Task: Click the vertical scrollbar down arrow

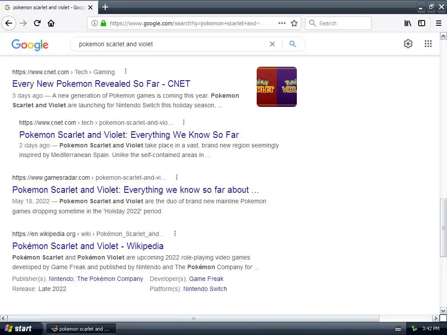Action: click(444, 311)
